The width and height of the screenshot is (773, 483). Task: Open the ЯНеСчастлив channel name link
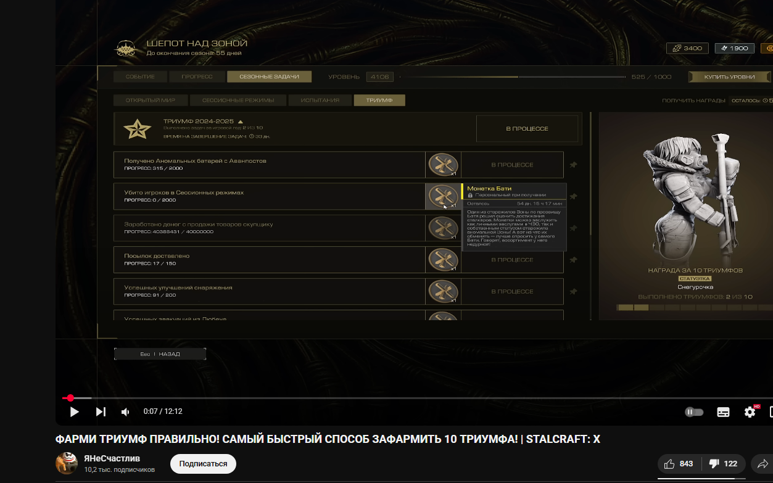point(112,458)
